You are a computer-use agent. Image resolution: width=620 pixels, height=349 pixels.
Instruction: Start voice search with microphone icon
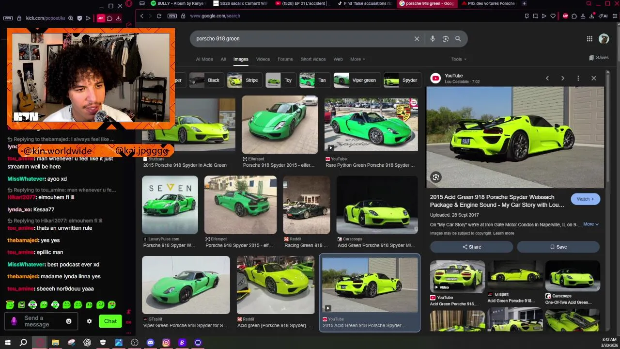click(433, 39)
